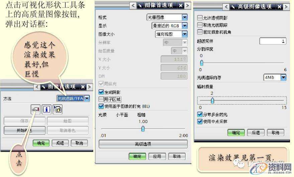The height and width of the screenshot is (177, 294).
Task: Click the 光顺/粗糙 slider handle at 1.00
Action: (x=143, y=129)
